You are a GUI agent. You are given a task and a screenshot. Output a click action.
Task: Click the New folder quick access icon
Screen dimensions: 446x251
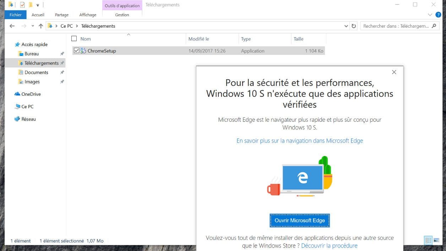31,5
